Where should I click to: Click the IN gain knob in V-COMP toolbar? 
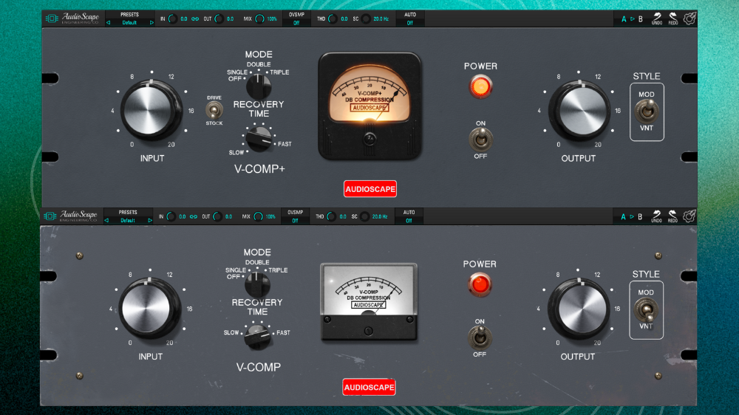click(x=171, y=216)
